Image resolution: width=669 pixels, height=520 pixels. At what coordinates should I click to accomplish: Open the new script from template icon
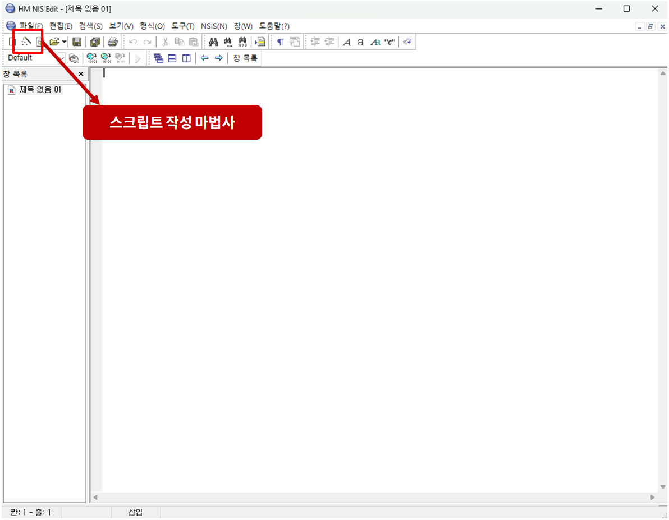click(40, 42)
